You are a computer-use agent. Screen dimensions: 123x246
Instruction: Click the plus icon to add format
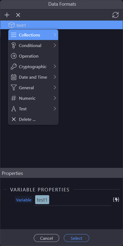(7, 15)
